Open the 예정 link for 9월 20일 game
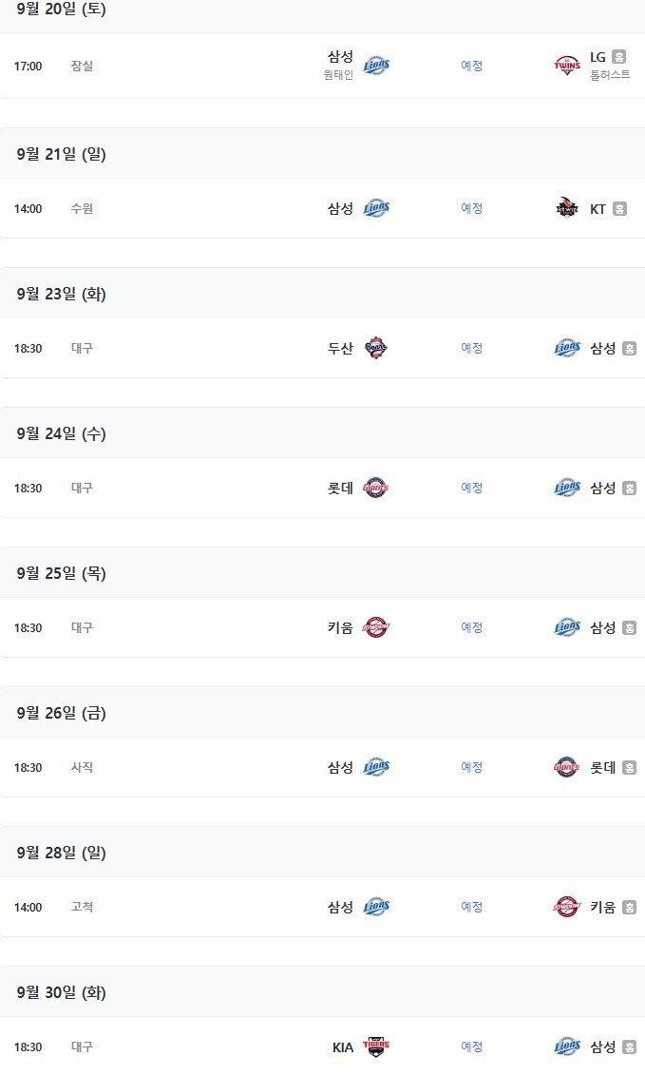The height and width of the screenshot is (1075, 645). tap(472, 66)
